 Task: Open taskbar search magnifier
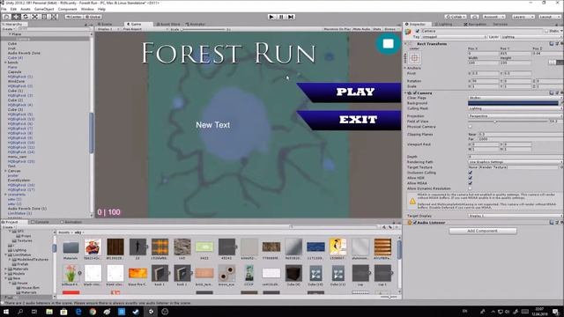(x=20, y=312)
